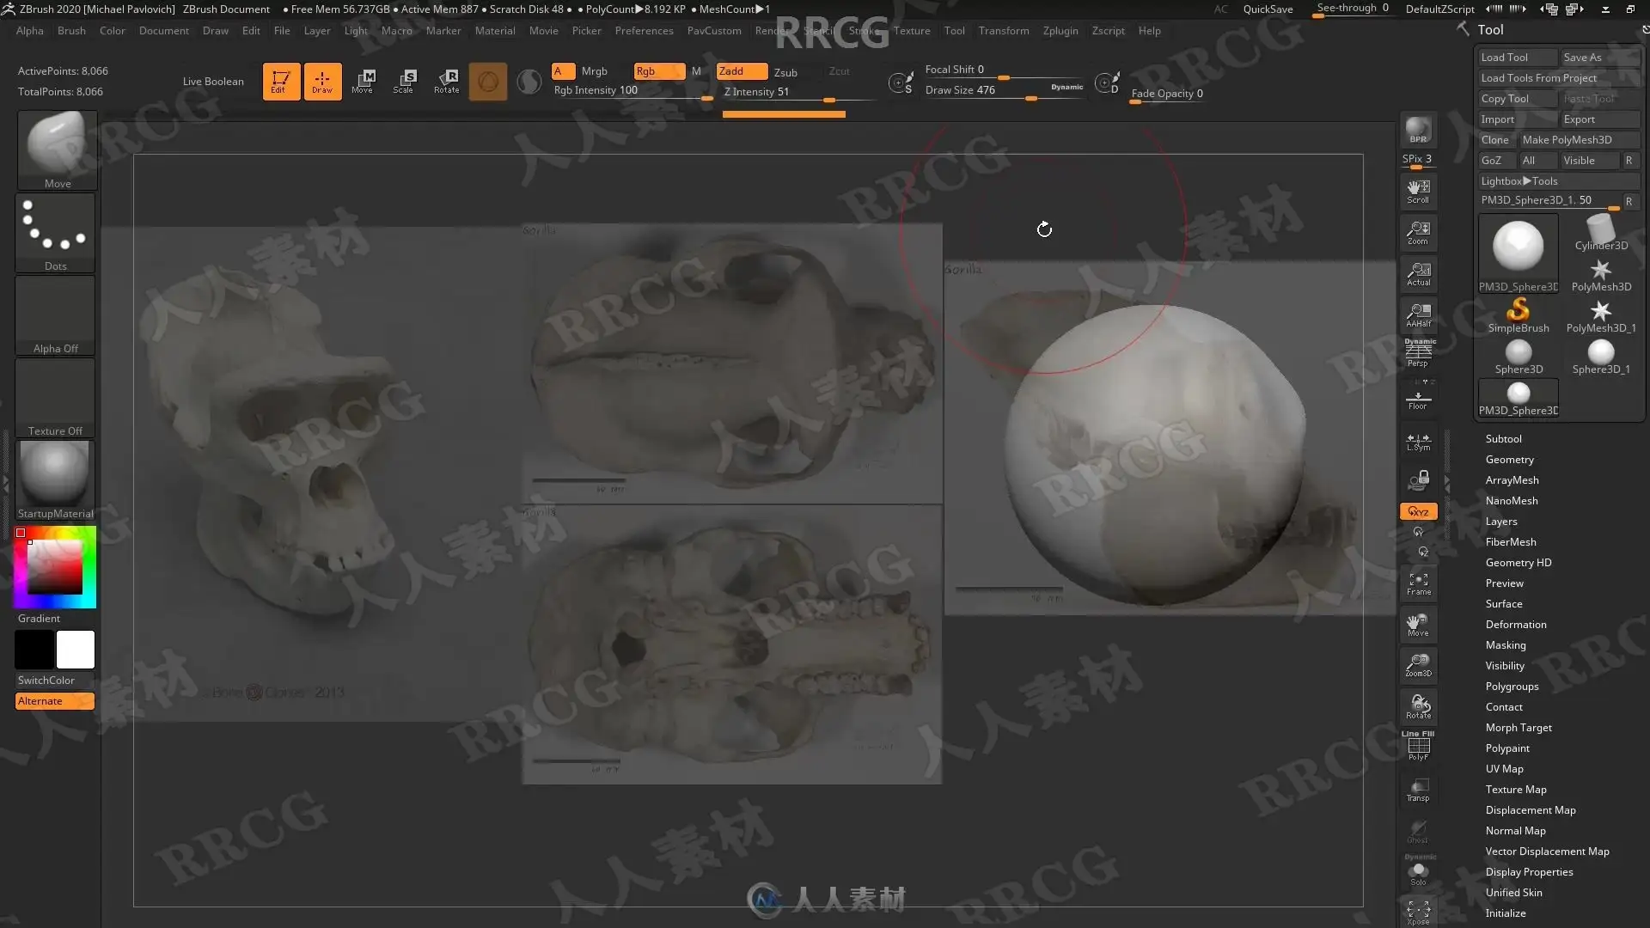Select the Rotate transform icon
The image size is (1650, 928).
(x=447, y=81)
